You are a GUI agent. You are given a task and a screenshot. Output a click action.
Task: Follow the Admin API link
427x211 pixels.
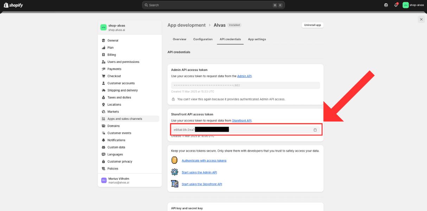coord(244,76)
